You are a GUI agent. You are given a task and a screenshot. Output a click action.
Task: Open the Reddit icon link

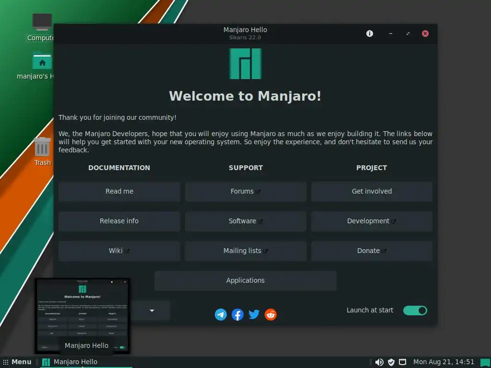tap(270, 314)
